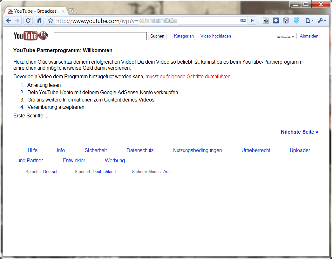Open the page menu document icon

click(x=309, y=21)
